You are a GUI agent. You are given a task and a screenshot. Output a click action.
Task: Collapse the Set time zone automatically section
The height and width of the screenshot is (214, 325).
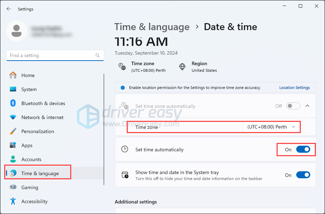tap(307, 106)
